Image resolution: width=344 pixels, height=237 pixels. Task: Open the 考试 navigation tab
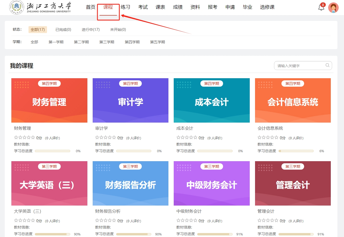point(143,7)
